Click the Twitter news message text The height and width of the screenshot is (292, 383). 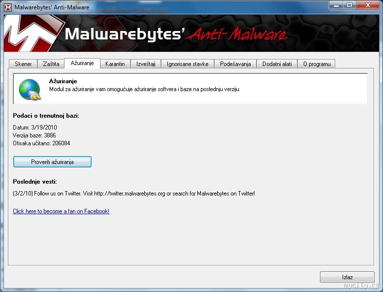point(134,194)
